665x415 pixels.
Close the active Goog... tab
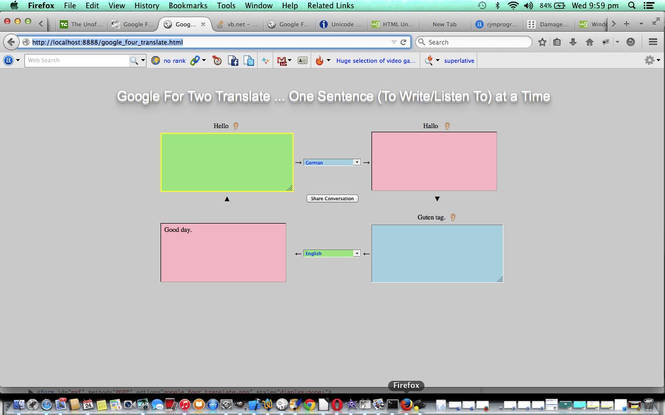203,24
